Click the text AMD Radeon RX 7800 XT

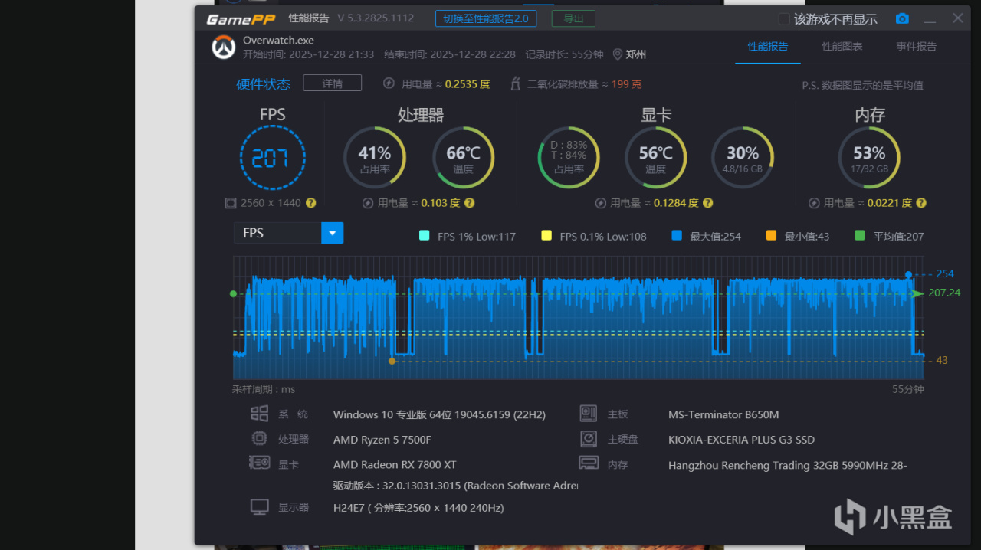pyautogui.click(x=395, y=464)
